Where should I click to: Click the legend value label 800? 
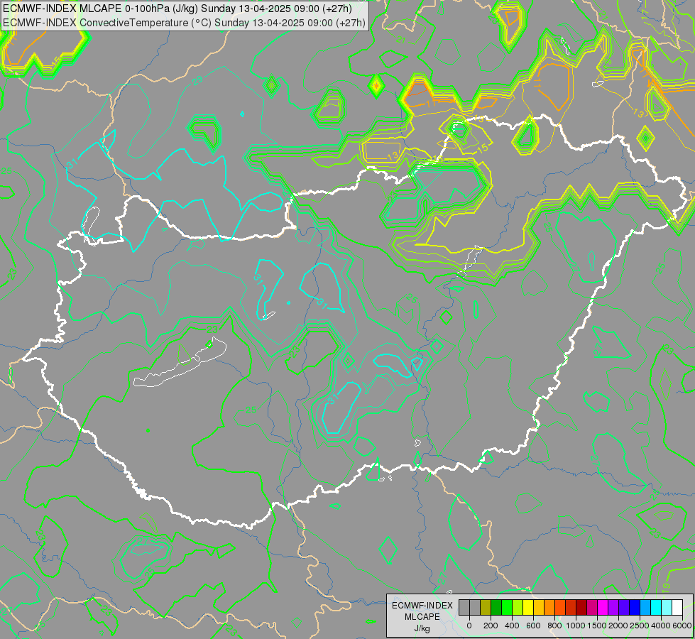click(x=554, y=626)
